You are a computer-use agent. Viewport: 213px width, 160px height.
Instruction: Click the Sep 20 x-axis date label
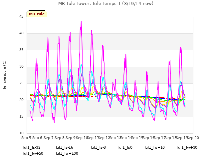[x=193, y=138]
